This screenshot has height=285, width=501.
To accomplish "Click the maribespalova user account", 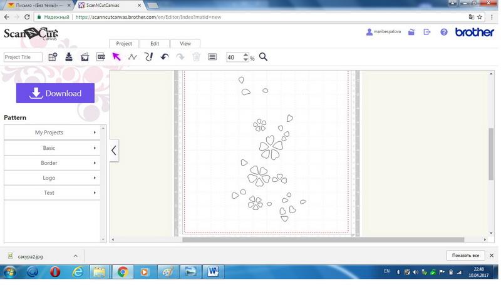I will coord(383,32).
